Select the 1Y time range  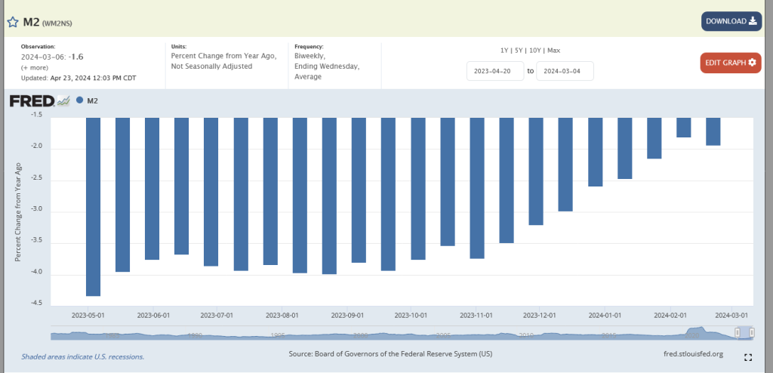pyautogui.click(x=504, y=50)
